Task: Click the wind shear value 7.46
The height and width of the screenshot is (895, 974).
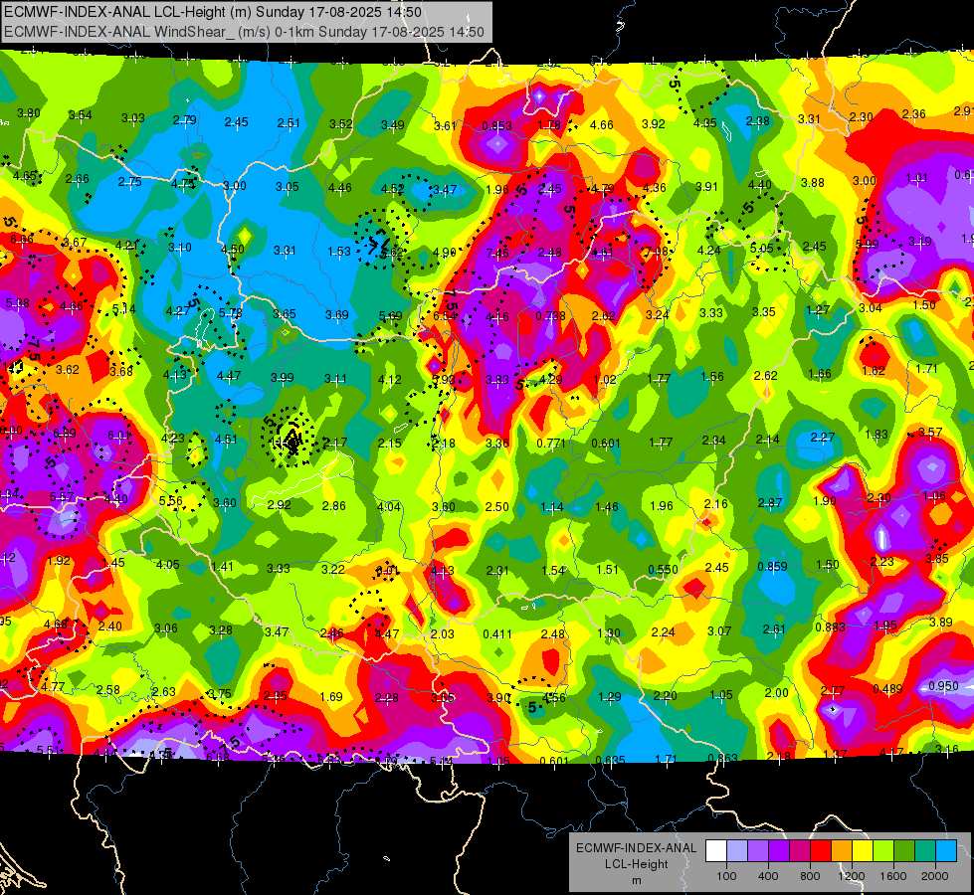Action: 497,253
